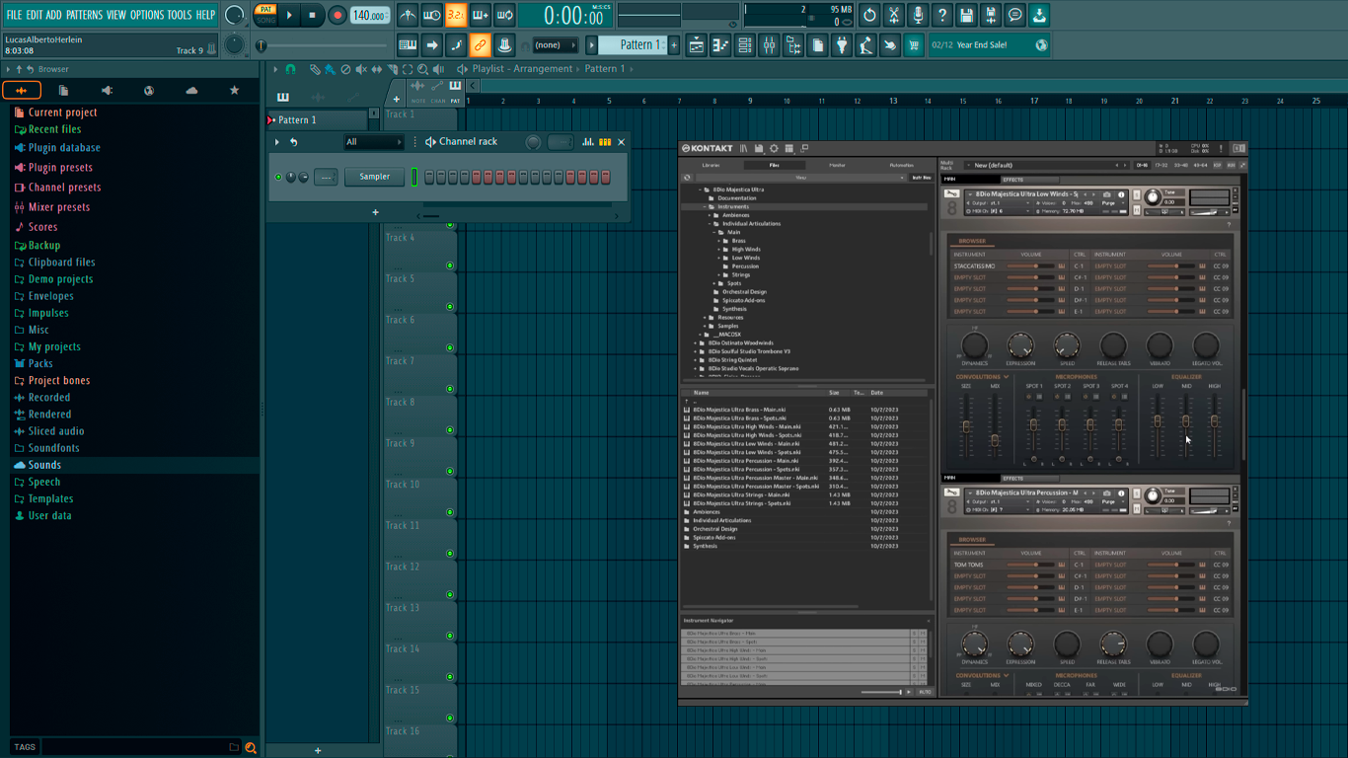Open the plugin picker plug icon
This screenshot has width=1348, height=758.
[841, 45]
